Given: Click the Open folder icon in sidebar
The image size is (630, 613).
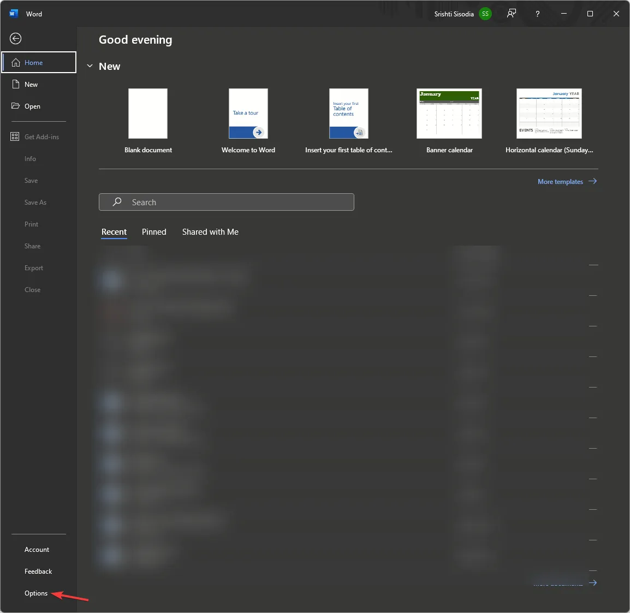Looking at the screenshot, I should 15,106.
